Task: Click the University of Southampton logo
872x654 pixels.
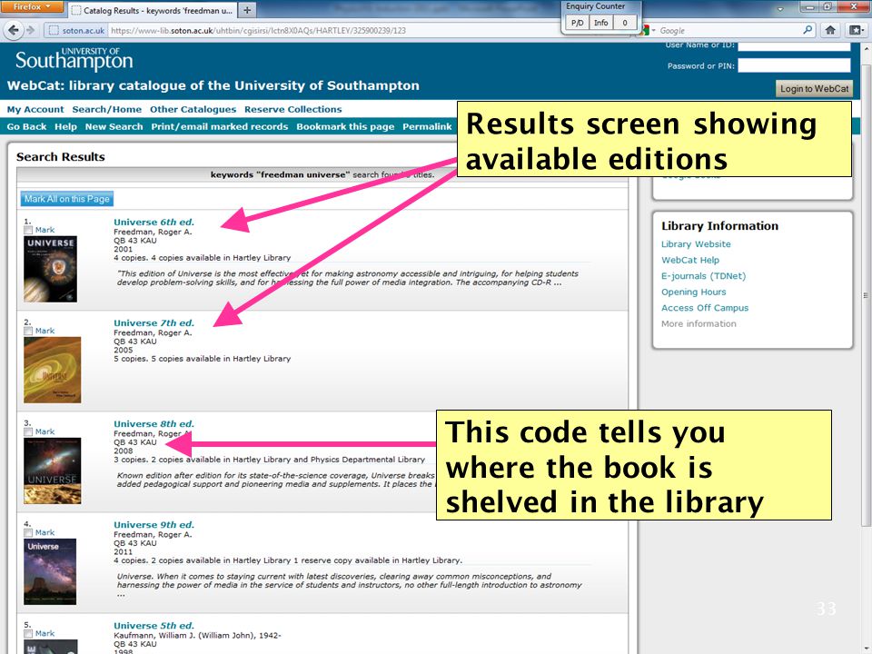Action: (x=74, y=58)
